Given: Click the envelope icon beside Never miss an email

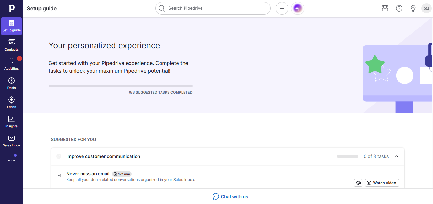Looking at the screenshot, I should tap(59, 176).
